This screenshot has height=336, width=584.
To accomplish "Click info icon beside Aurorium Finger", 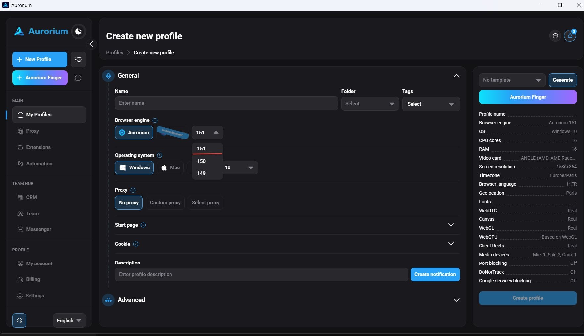I will tap(78, 78).
